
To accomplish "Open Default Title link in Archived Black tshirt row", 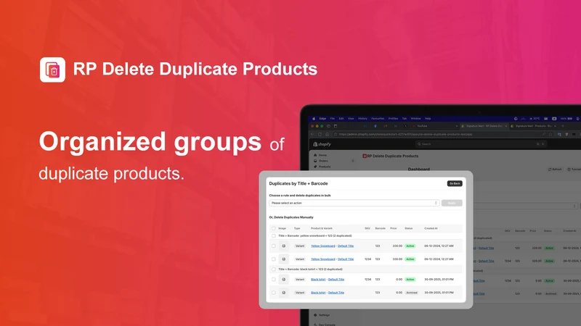I will (336, 293).
